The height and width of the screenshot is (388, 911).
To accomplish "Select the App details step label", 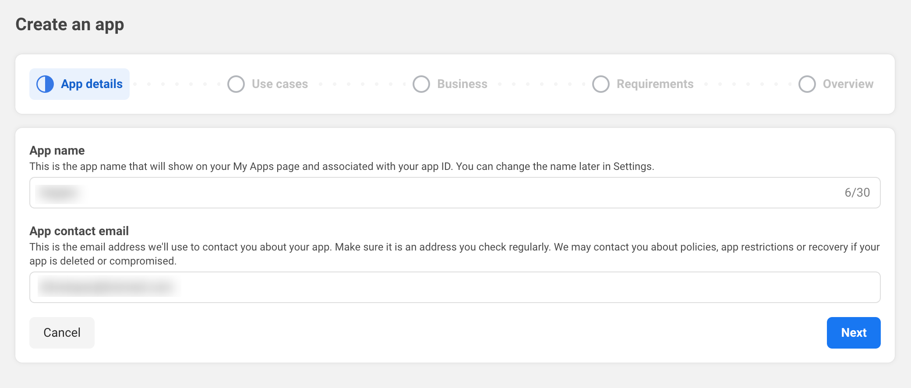I will tap(92, 84).
